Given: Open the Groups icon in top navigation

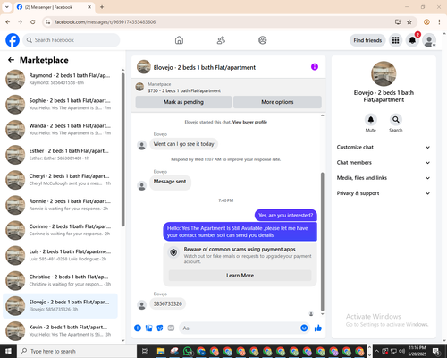Looking at the screenshot, I should (263, 40).
